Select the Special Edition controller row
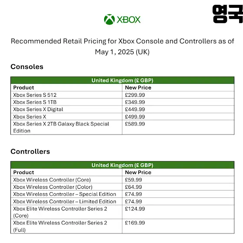 pos(122,194)
